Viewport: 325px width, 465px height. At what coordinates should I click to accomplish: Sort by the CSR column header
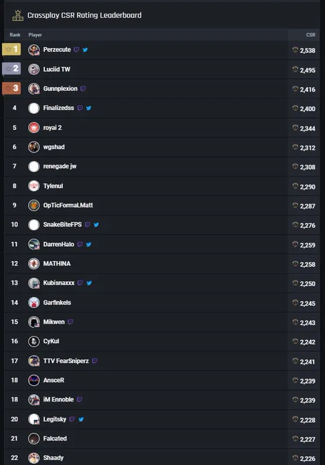(x=311, y=35)
